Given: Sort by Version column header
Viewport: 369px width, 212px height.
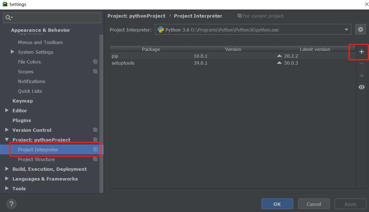Looking at the screenshot, I should click(x=233, y=49).
